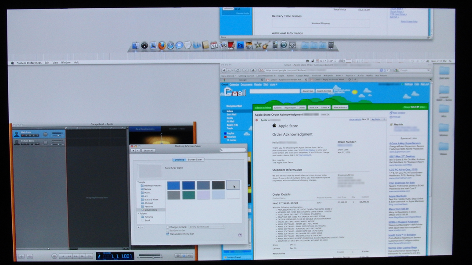Open System Preferences gear Dock icon

point(292,45)
